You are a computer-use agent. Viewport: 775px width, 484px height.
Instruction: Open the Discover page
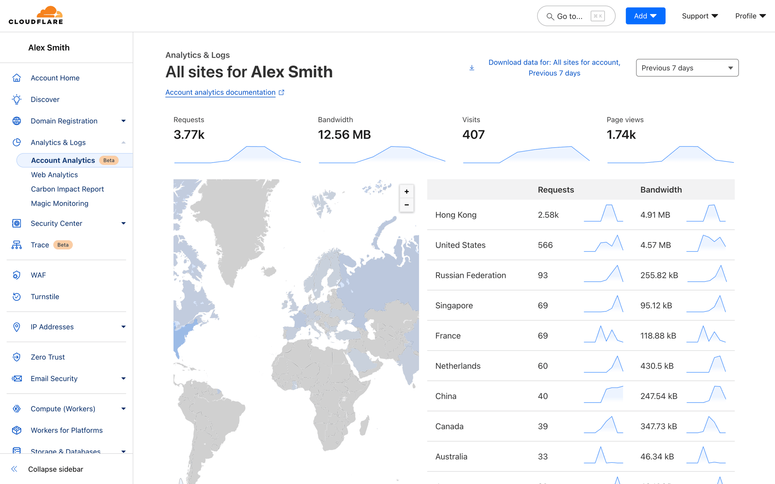45,99
